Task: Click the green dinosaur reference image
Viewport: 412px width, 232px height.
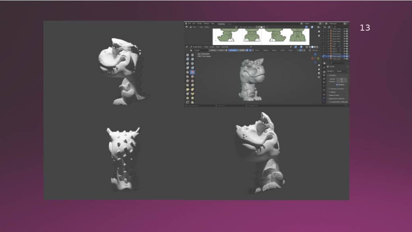Action: (261, 37)
